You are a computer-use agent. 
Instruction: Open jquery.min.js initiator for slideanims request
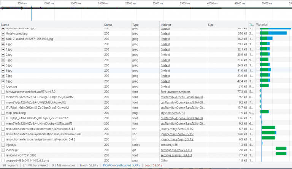[177, 129]
